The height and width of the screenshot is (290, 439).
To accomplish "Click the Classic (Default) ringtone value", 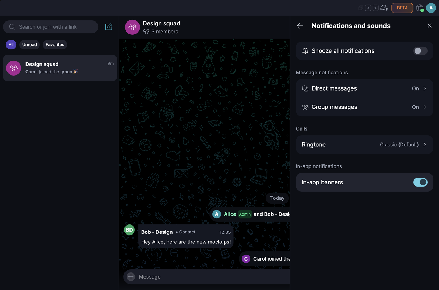I will tap(399, 145).
